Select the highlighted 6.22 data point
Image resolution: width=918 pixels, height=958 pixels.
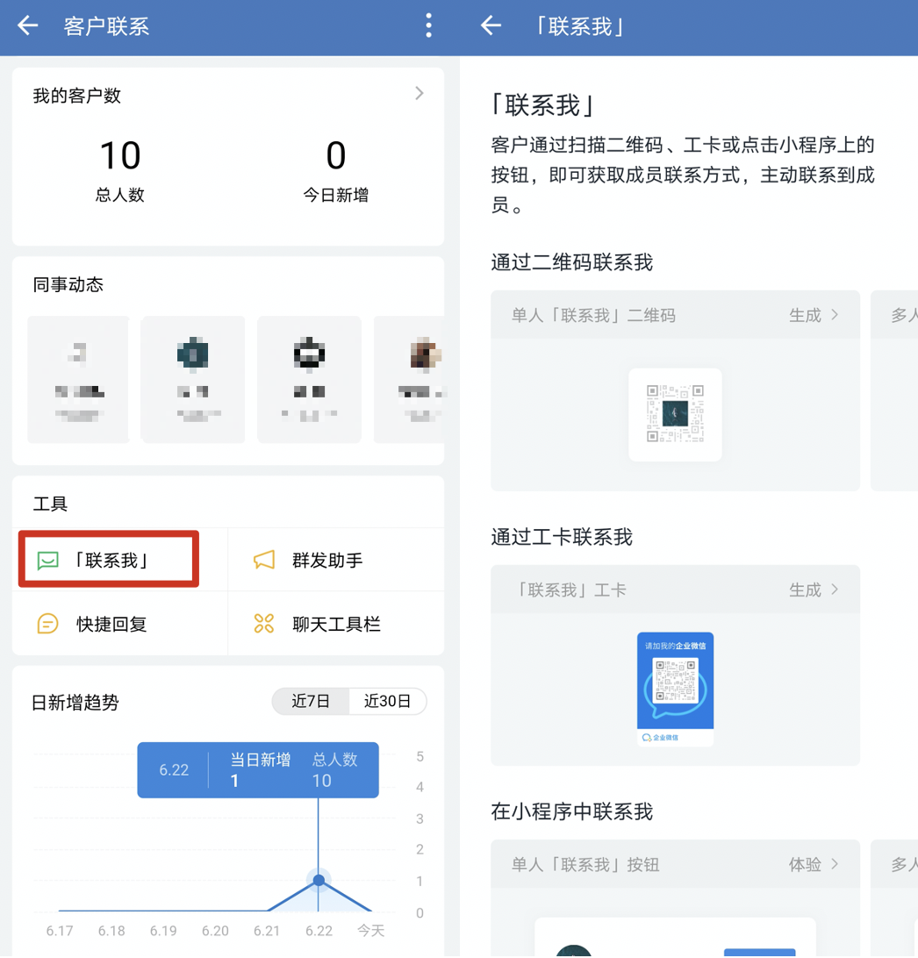[319, 879]
